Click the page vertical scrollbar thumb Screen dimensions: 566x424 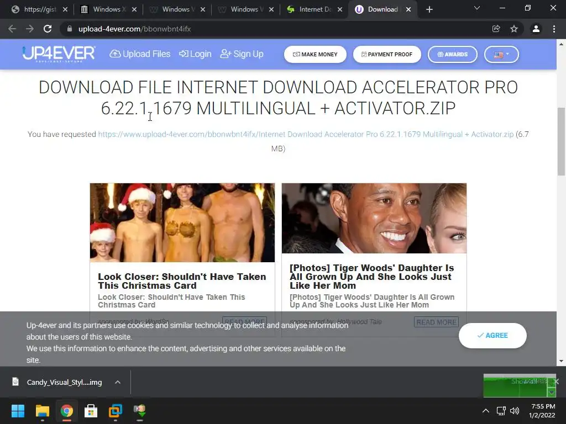(561, 141)
